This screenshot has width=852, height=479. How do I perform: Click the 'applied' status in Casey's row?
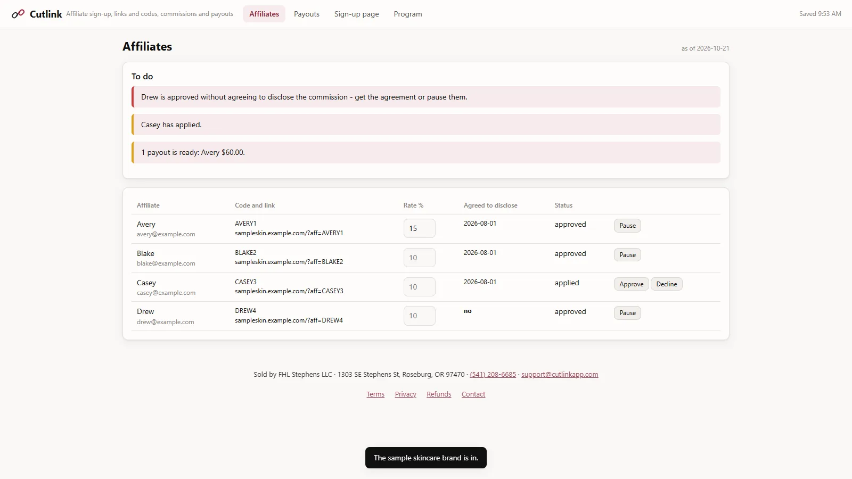tap(567, 283)
